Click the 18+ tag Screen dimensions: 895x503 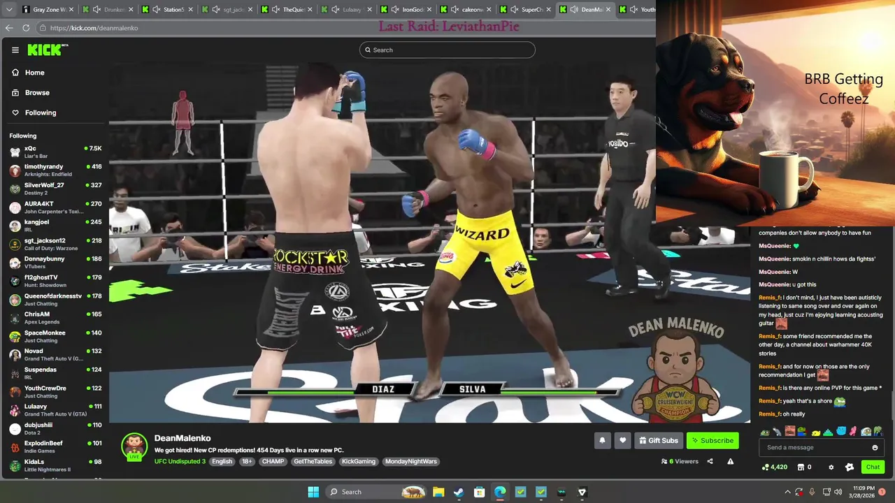(247, 461)
